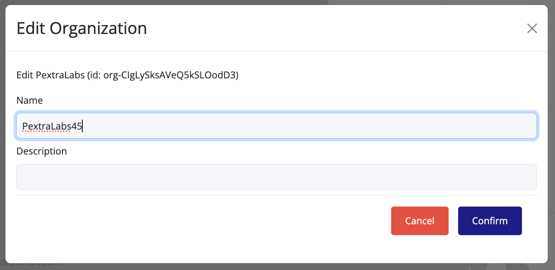The height and width of the screenshot is (270, 555).
Task: Place cursor after the 45 in Name
Action: [83, 126]
